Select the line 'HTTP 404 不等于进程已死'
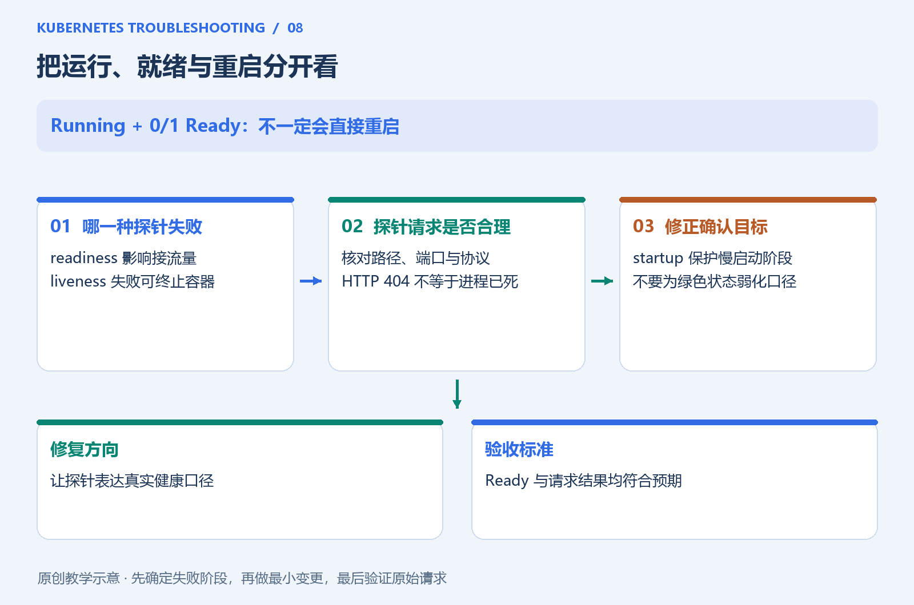Image resolution: width=914 pixels, height=605 pixels. (430, 281)
